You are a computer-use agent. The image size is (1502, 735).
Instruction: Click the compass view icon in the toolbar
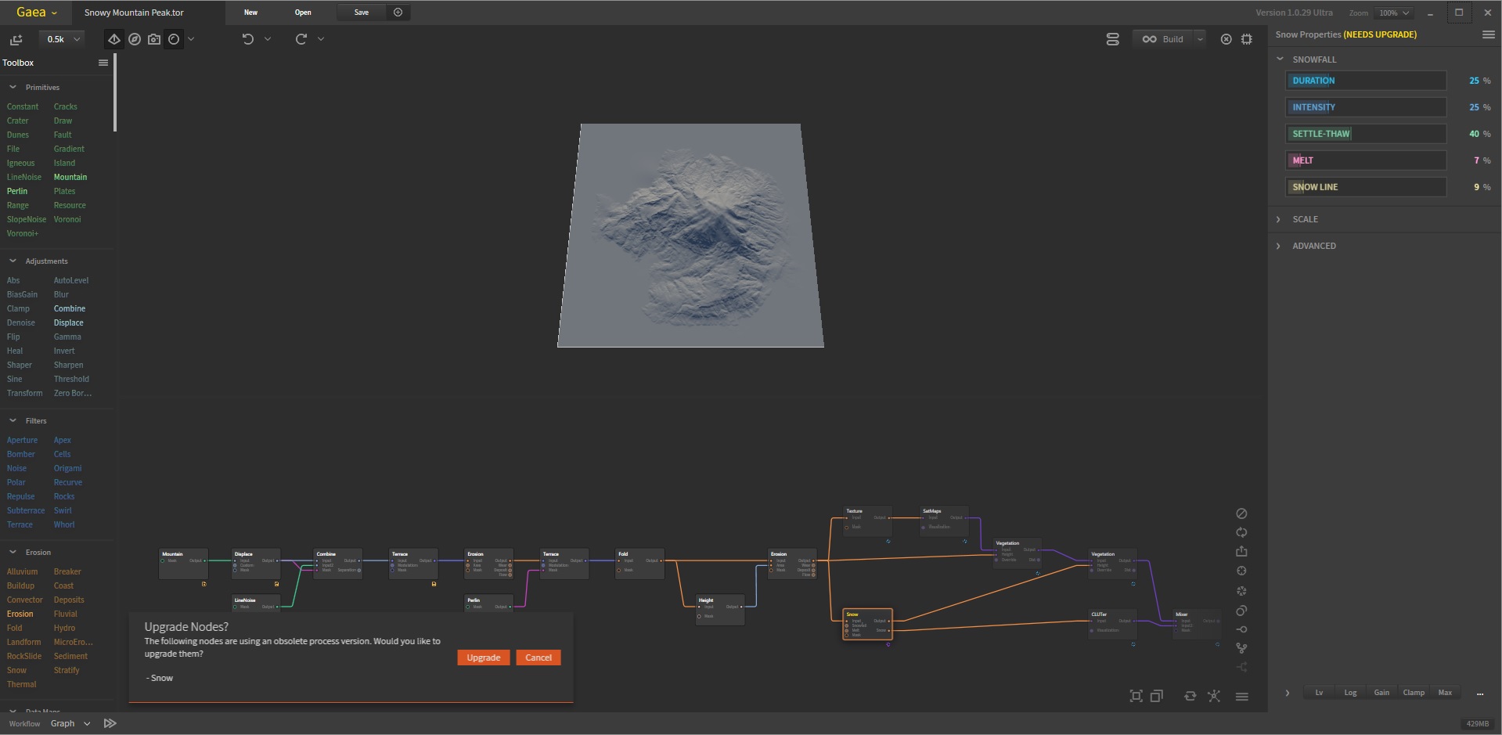click(135, 39)
